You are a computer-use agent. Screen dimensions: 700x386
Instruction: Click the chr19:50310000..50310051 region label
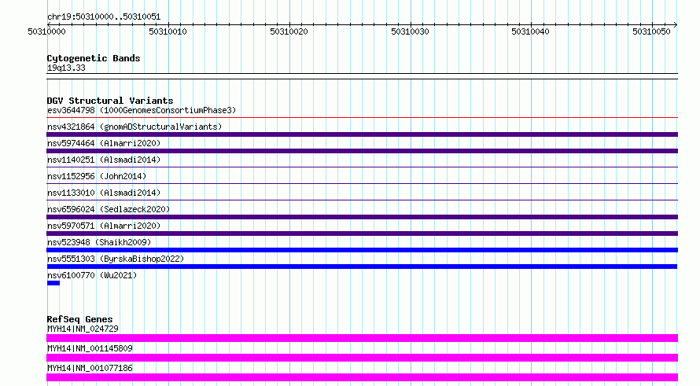(104, 17)
